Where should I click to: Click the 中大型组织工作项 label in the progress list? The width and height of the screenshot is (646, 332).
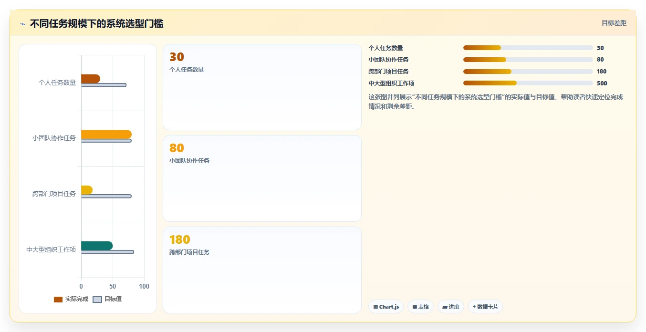(x=391, y=83)
